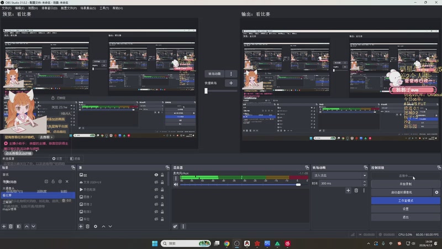Add a quick transition with plus button
Screen dimensions: 442x249
pos(231,83)
